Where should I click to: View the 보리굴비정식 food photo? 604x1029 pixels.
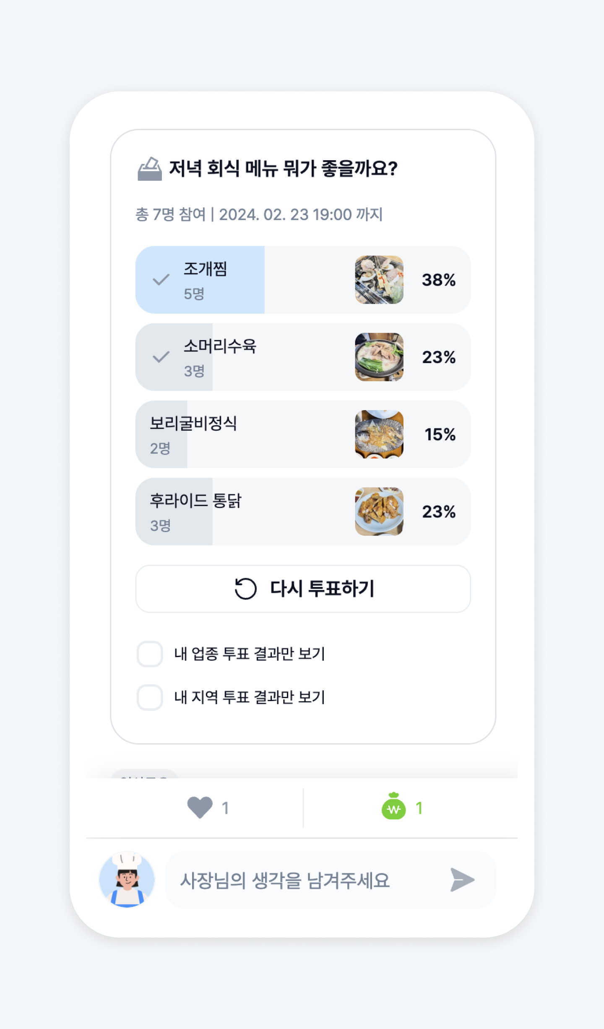click(x=379, y=434)
